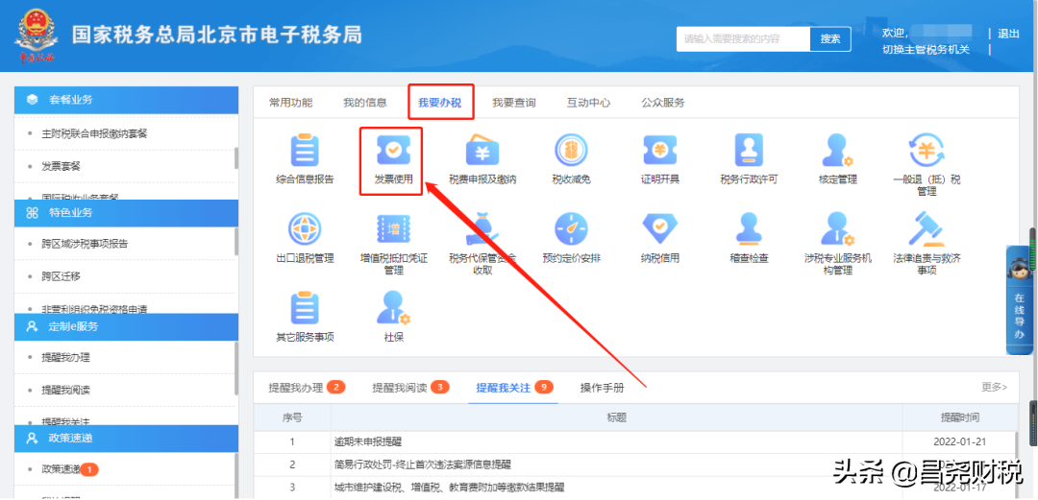1038x500 pixels.
Task: Open the 在线导办 assistant widget
Action: coord(1019,299)
